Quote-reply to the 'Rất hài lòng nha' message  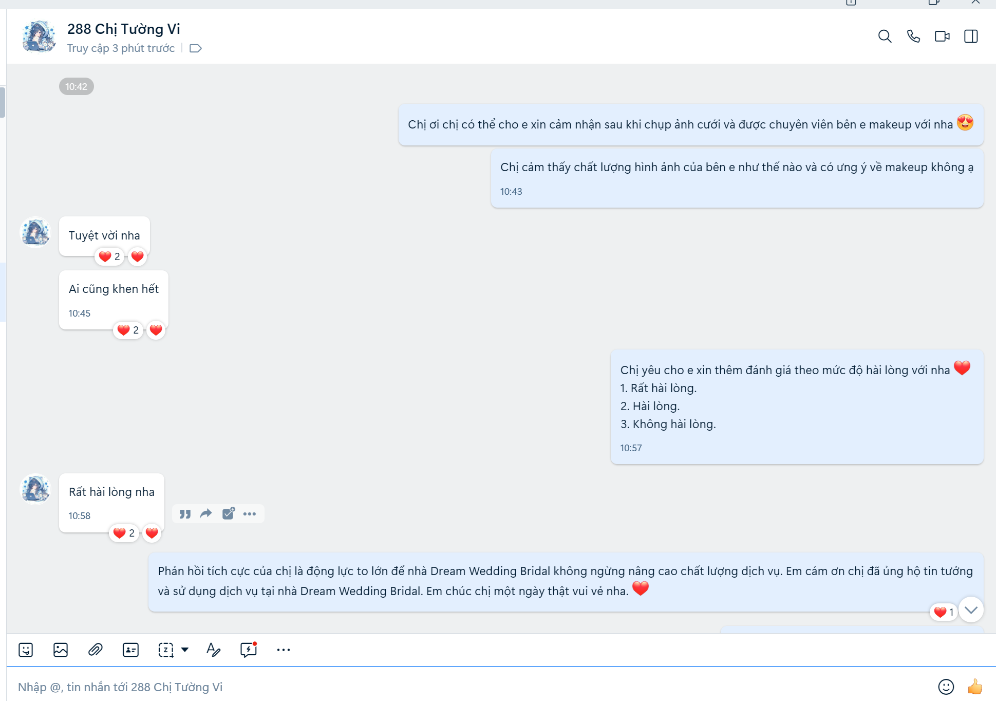tap(185, 513)
